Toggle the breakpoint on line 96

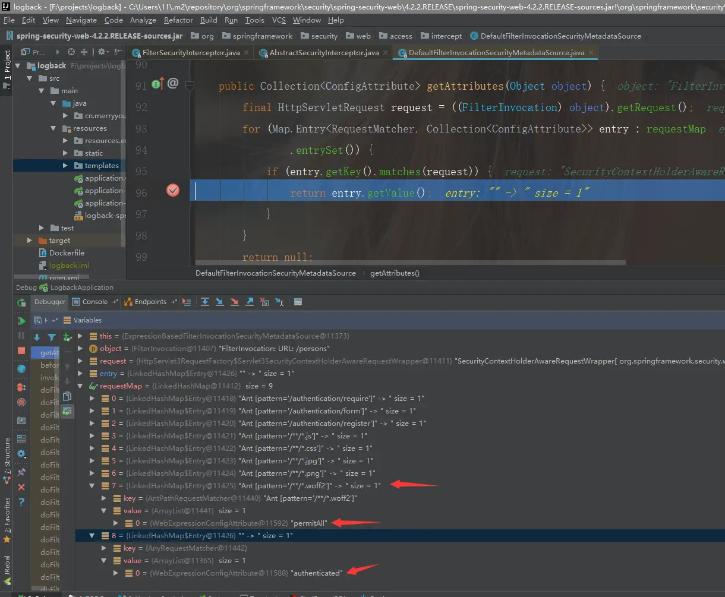(x=173, y=190)
